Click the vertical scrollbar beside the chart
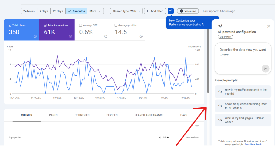This screenshot has height=146, width=275. pos(208,61)
